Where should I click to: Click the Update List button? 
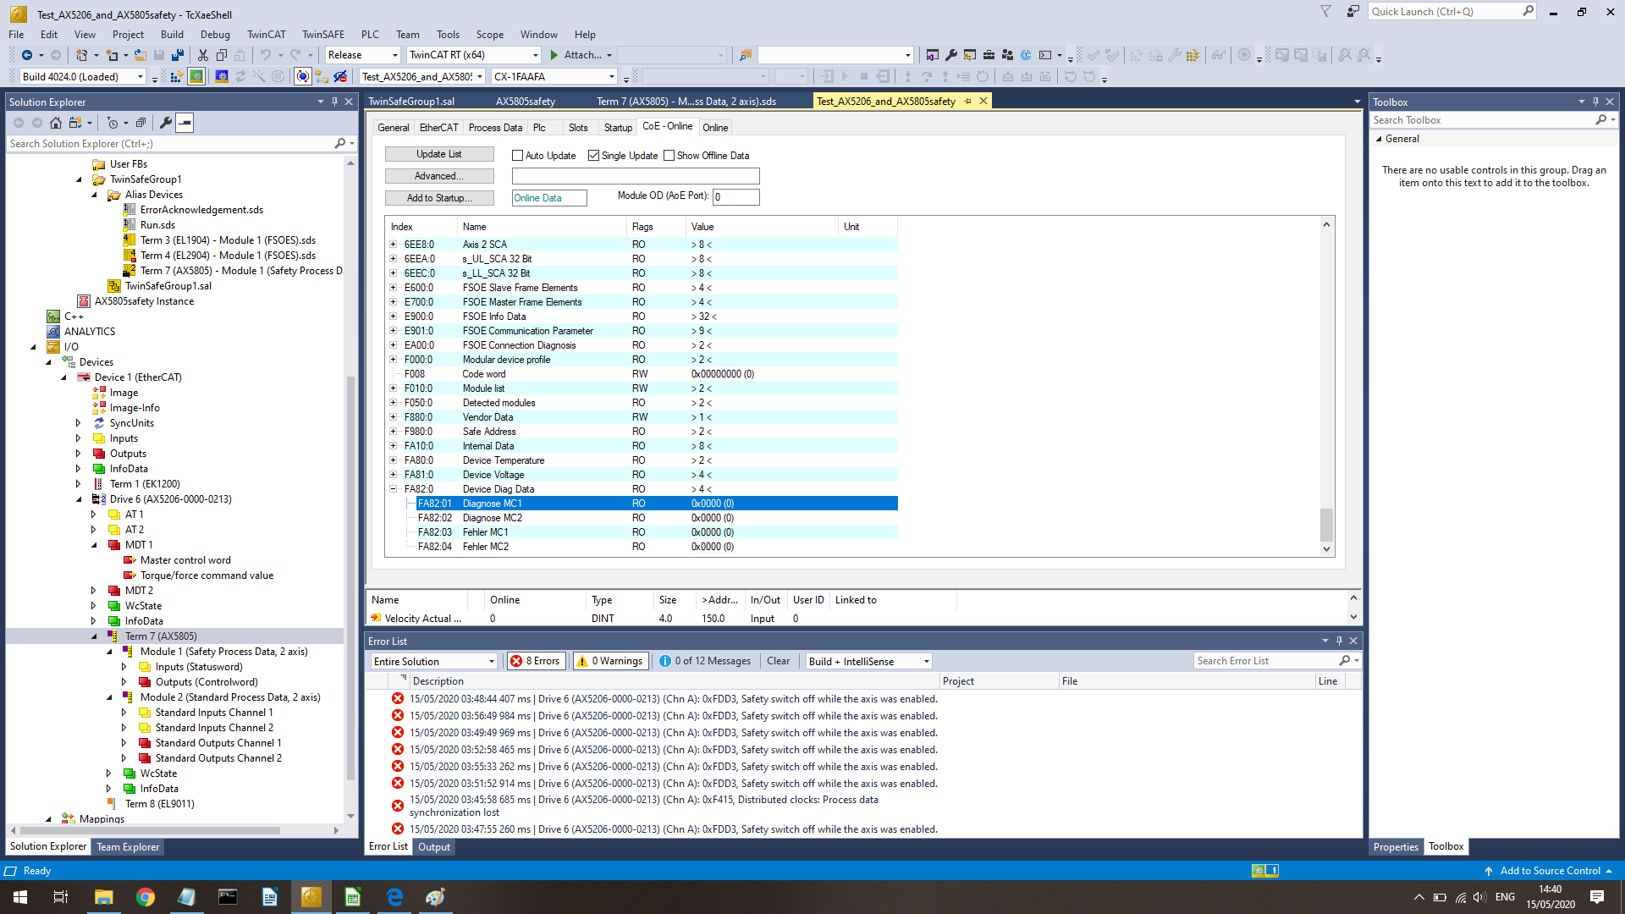click(439, 154)
